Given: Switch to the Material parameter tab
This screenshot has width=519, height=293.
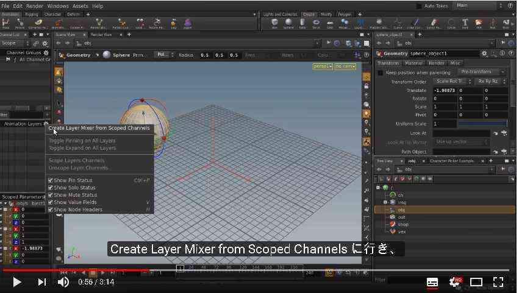Looking at the screenshot, I should tap(413, 63).
